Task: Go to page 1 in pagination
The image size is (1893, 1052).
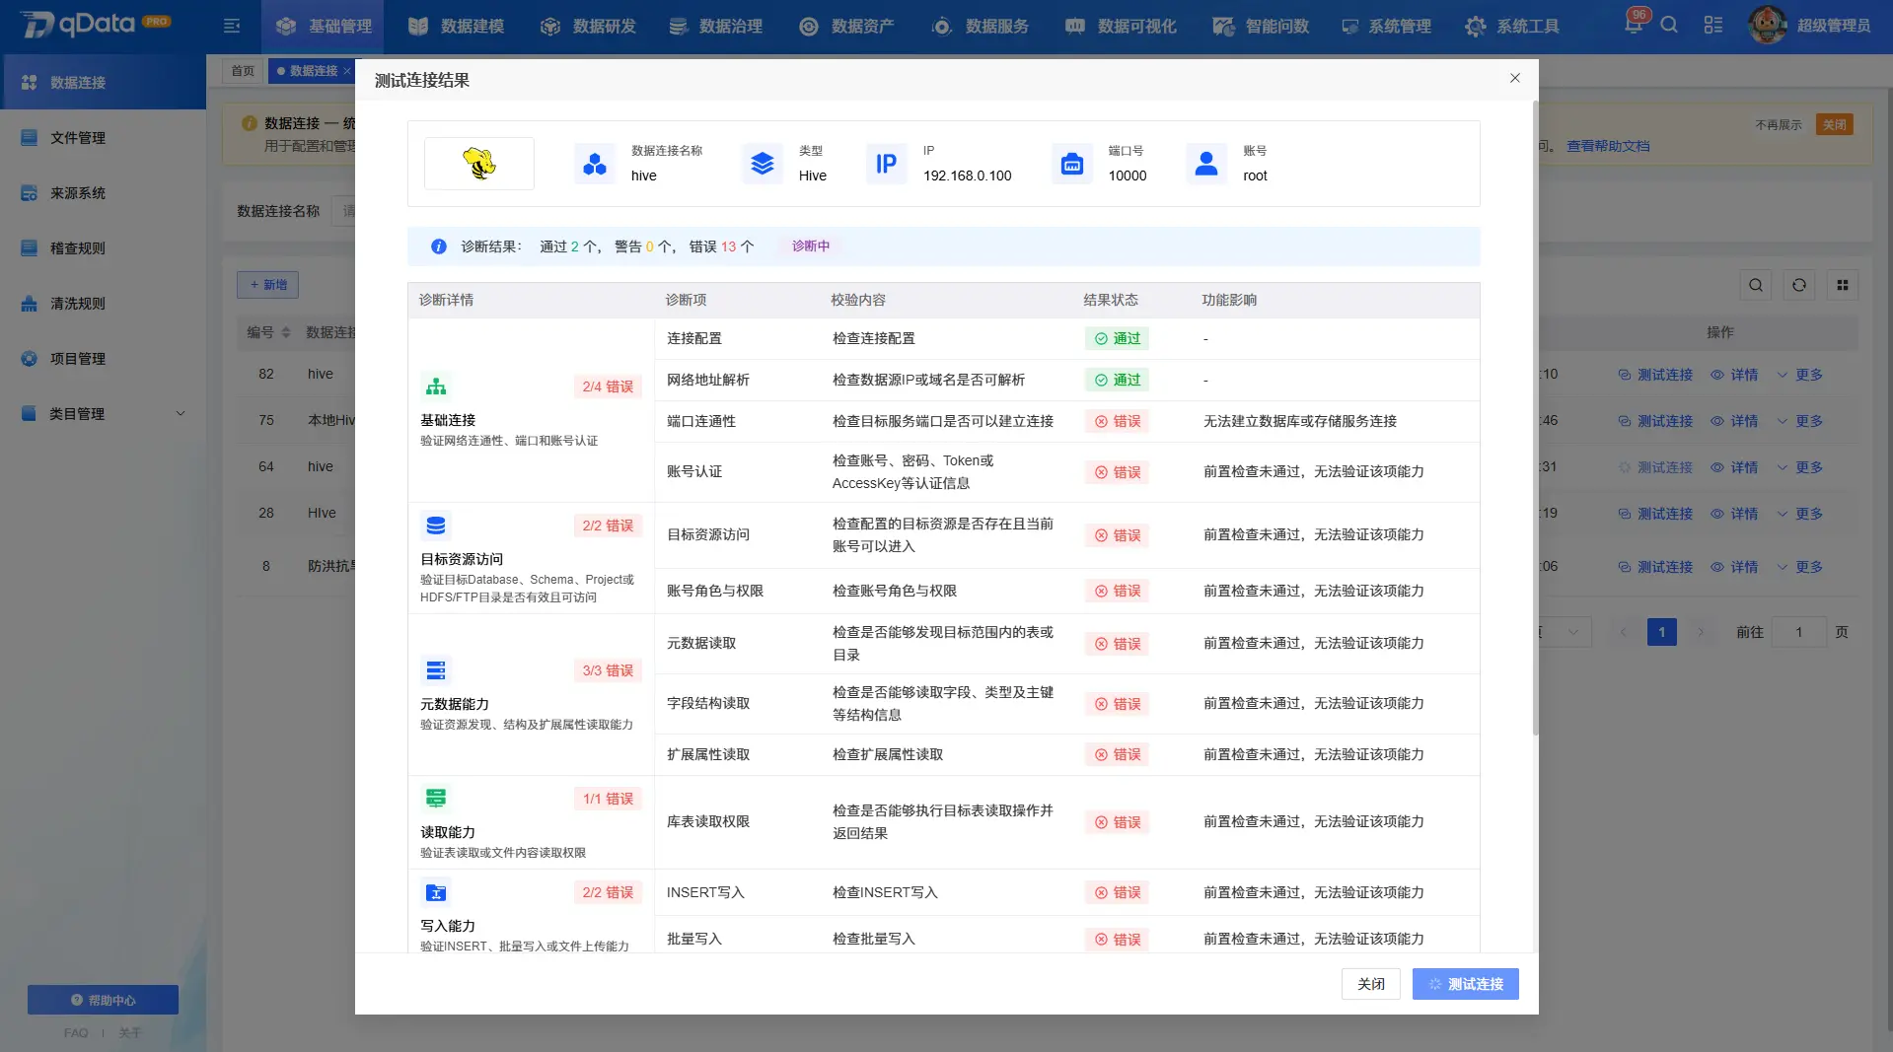Action: click(x=1662, y=632)
